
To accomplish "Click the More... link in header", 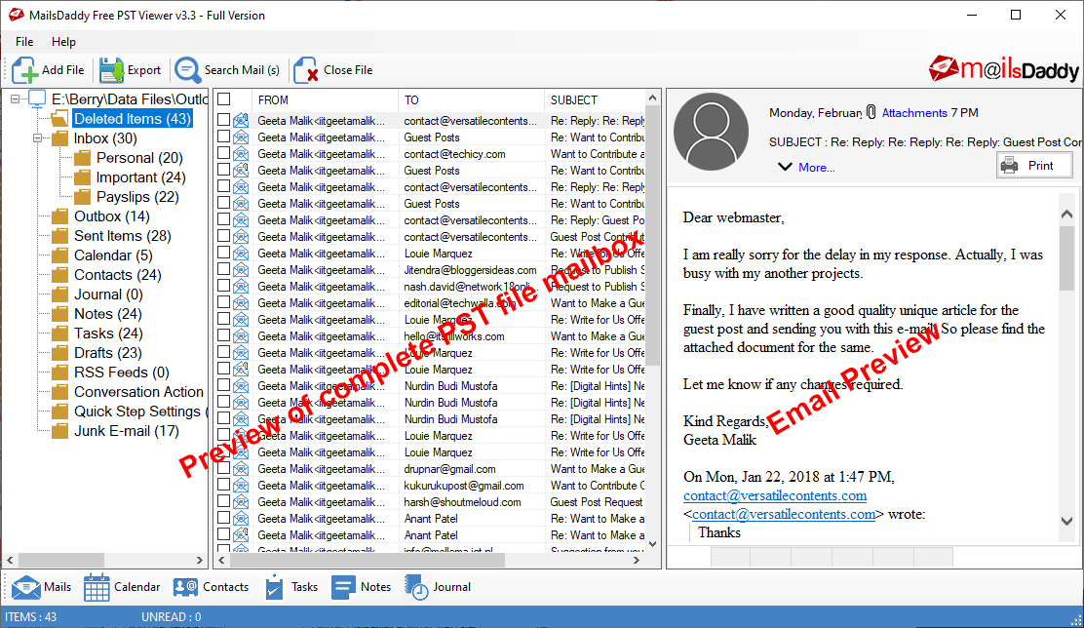I will click(817, 168).
